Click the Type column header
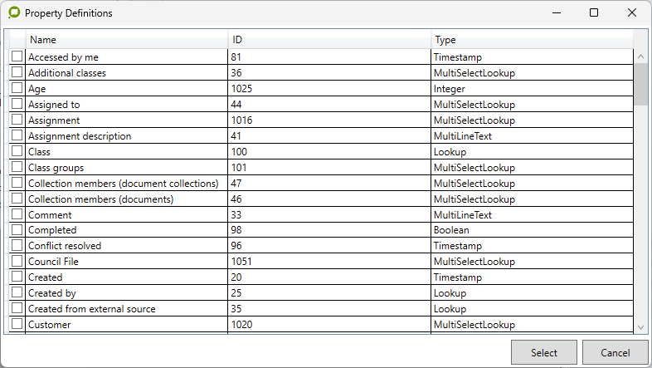The image size is (652, 368). 532,40
